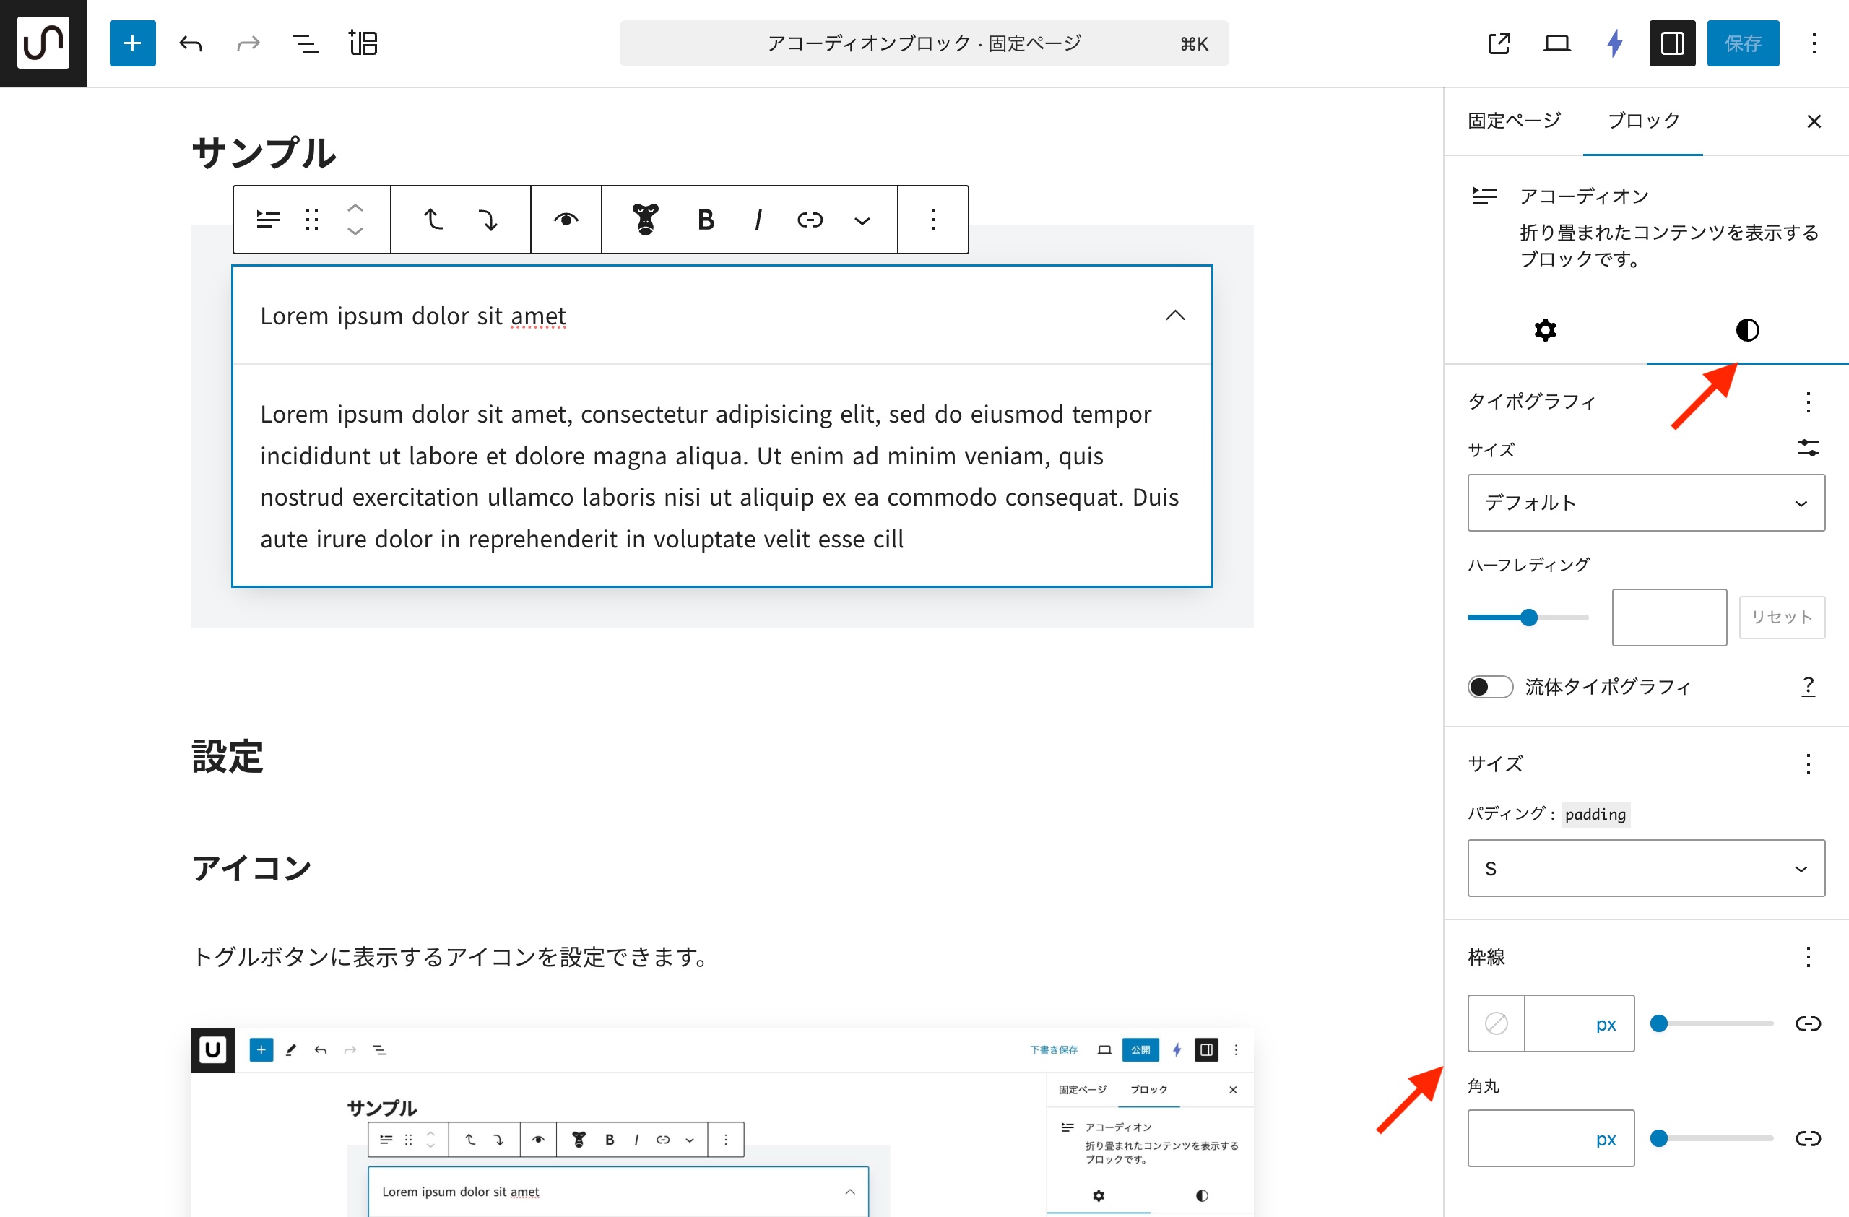Switch to the 固定ページ tab
Screen dimensions: 1849x1217
[x=1513, y=121]
